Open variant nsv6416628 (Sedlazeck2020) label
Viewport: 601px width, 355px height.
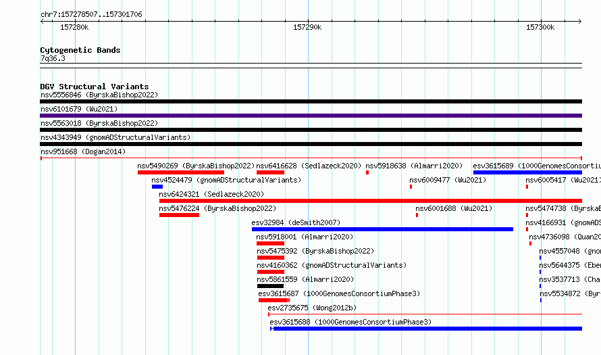click(309, 166)
